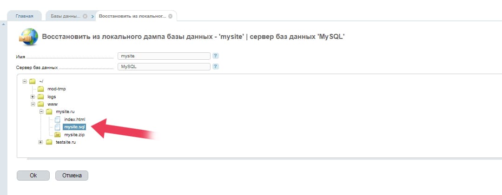
Task: Click the collapse arrow on left sidebar
Action: [3, 24]
